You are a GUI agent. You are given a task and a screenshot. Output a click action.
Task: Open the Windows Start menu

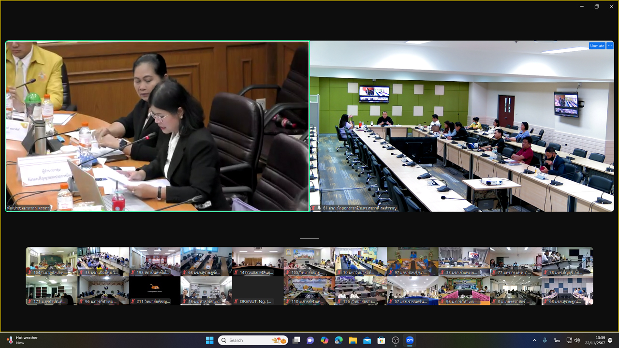(209, 340)
